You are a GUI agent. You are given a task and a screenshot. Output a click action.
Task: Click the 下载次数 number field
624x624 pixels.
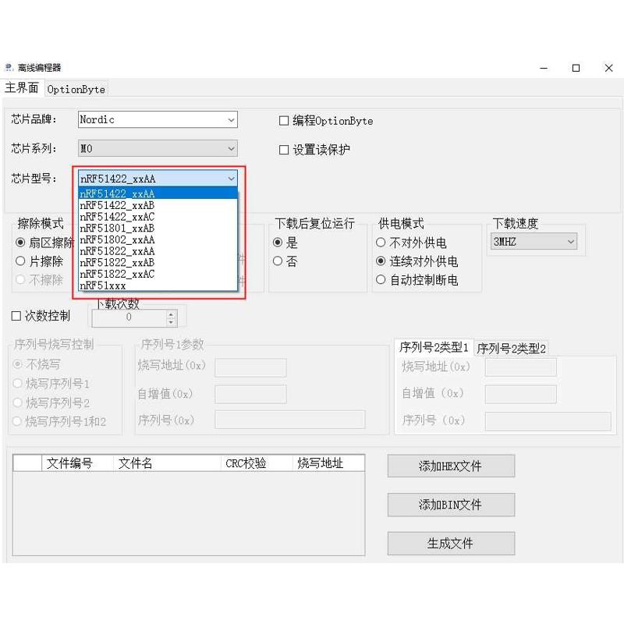[129, 317]
